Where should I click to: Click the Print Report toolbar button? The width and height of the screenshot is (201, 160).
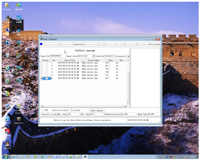click(143, 44)
